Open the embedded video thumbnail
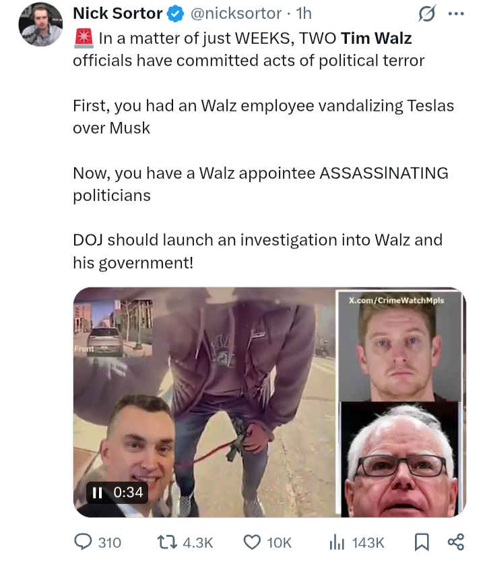 (x=269, y=402)
